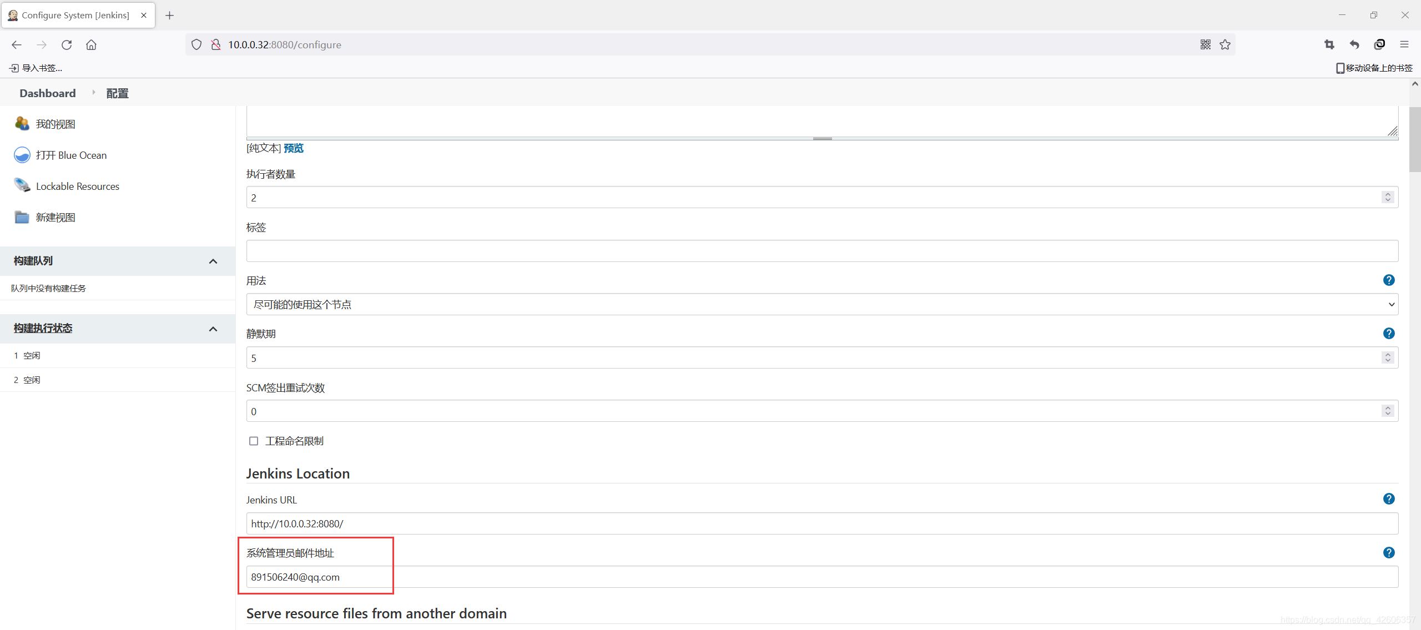Open help for 系统管理员邮件地址 field
Screen dimensions: 1421x630
point(1389,553)
